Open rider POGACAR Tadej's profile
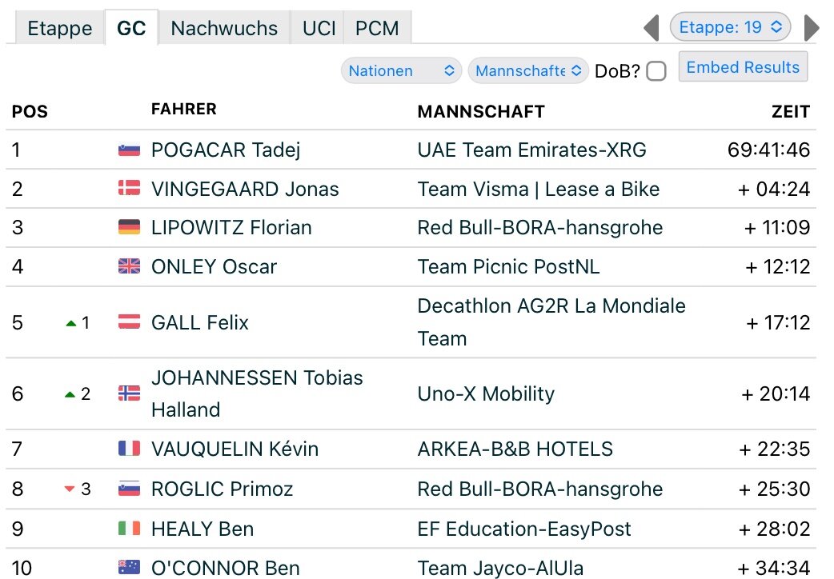Viewport: 834px width, 579px height. click(x=226, y=150)
